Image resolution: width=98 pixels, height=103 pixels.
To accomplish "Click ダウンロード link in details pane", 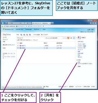I will tap(80, 50).
